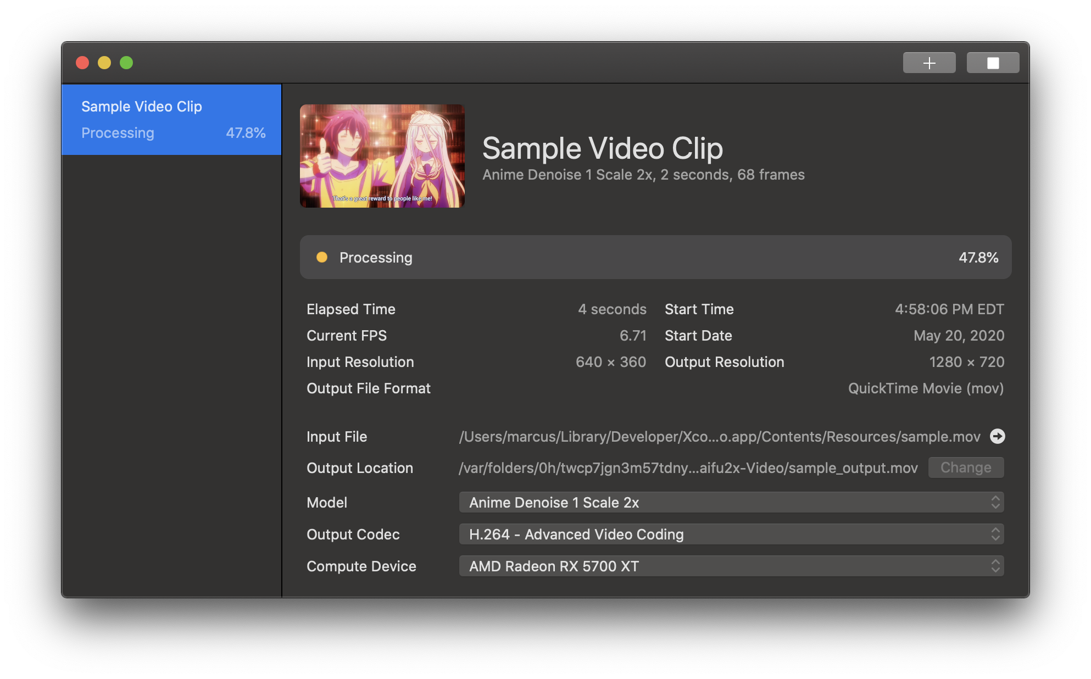Click the Change output location button
Viewport: 1091px width, 679px height.
(966, 467)
